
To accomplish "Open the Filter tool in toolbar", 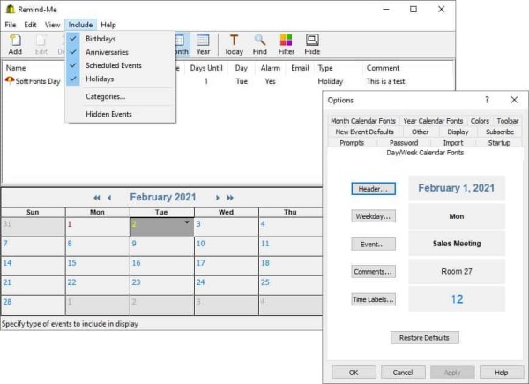I will [286, 44].
